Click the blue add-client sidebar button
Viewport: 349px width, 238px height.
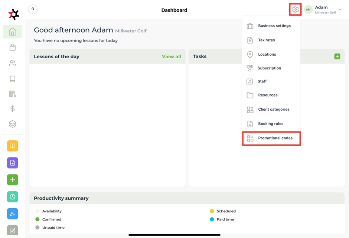(x=13, y=214)
